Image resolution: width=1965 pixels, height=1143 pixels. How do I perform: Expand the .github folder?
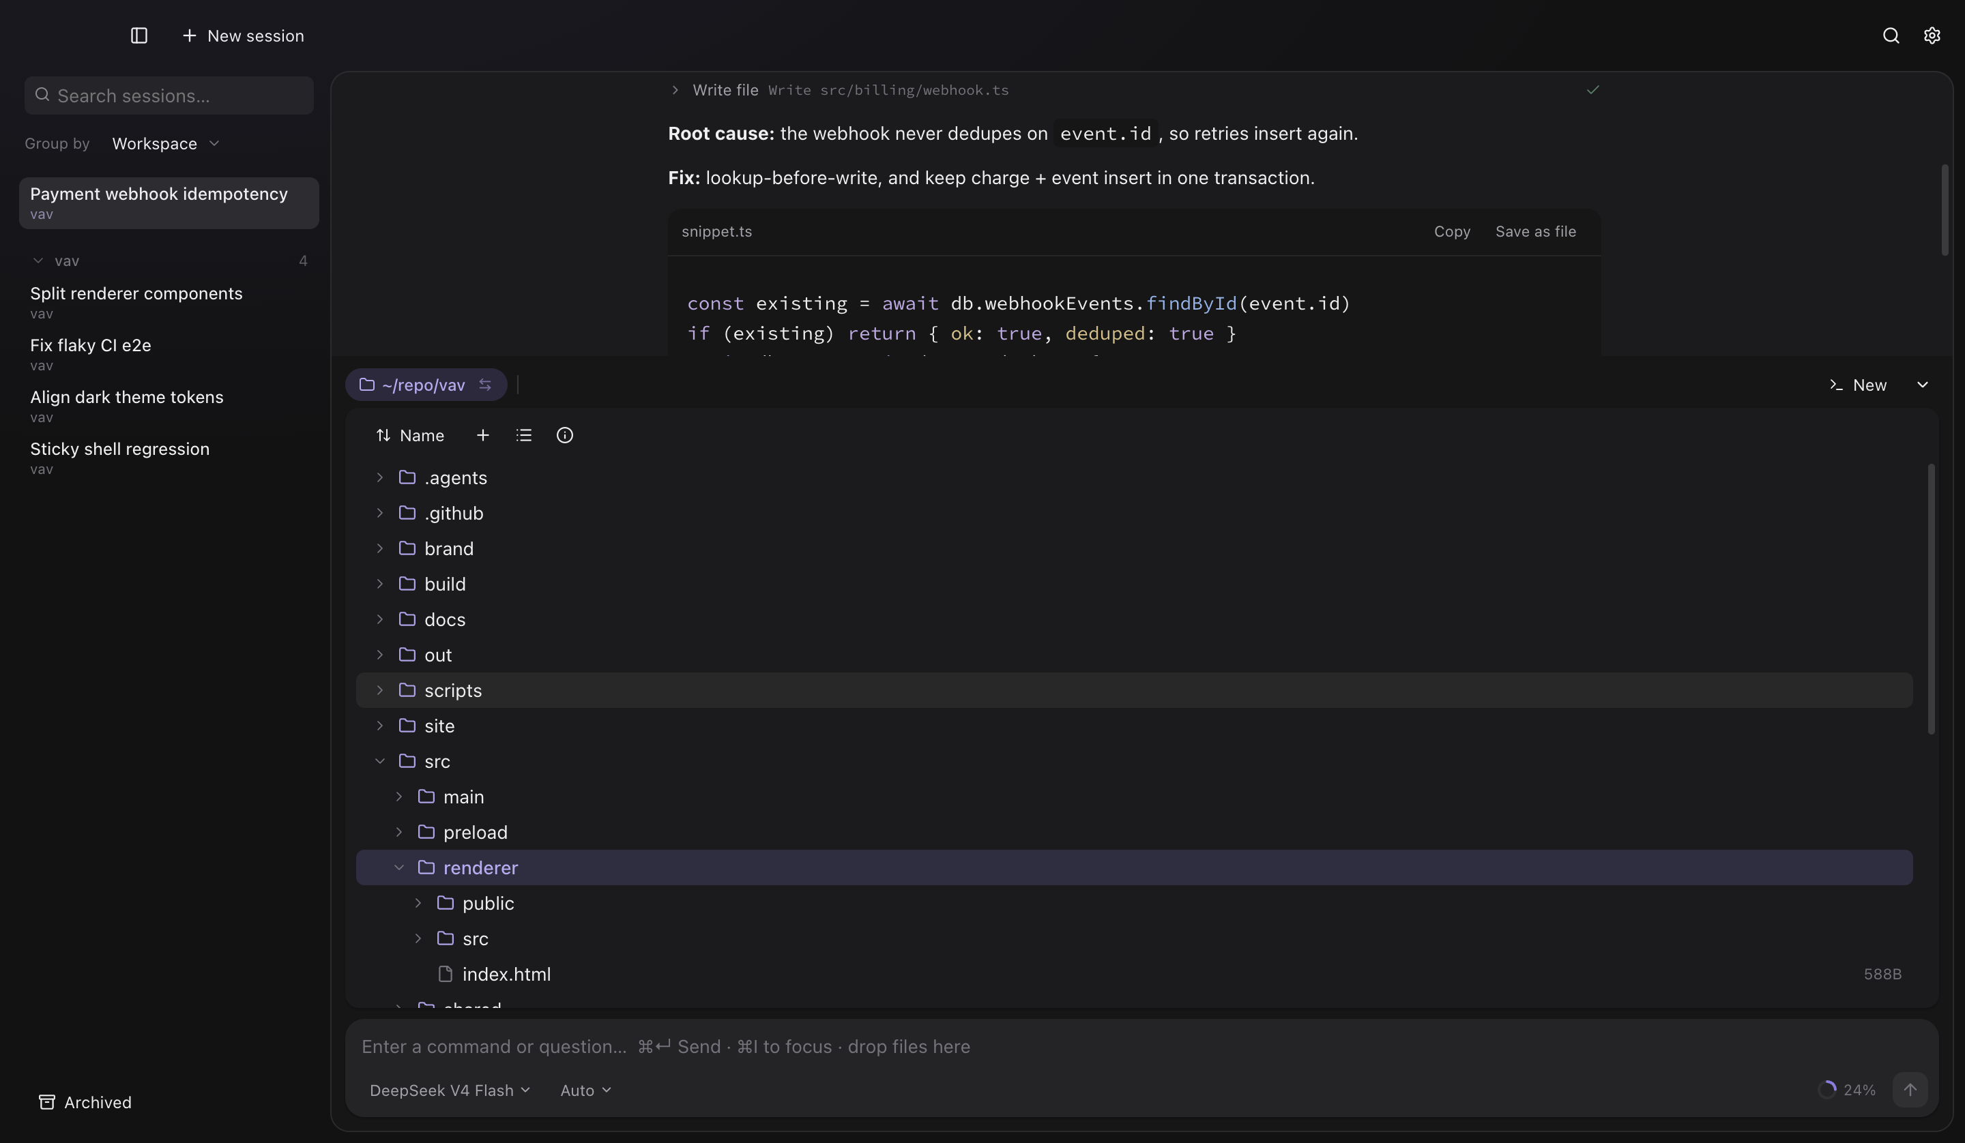click(380, 513)
